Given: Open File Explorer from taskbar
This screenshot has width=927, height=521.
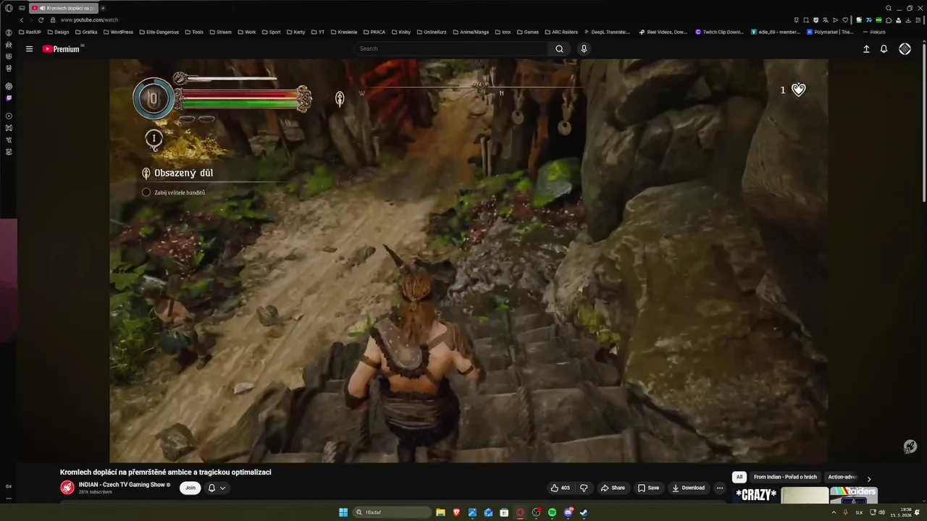Looking at the screenshot, I should [440, 512].
